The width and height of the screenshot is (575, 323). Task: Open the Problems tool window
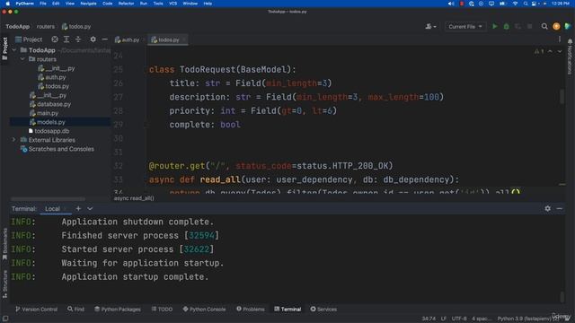(251, 309)
